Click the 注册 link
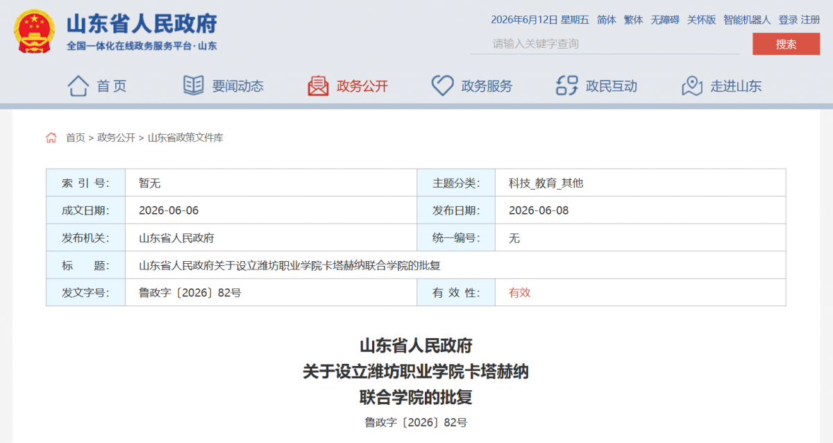 810,19
